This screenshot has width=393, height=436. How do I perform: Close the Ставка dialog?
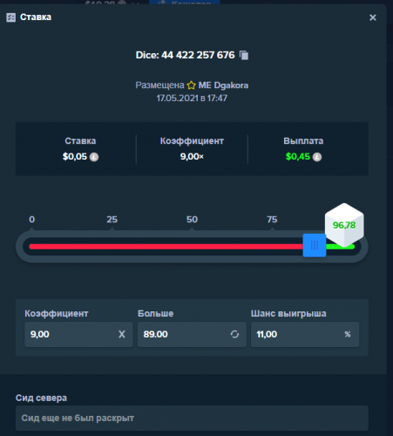click(373, 17)
